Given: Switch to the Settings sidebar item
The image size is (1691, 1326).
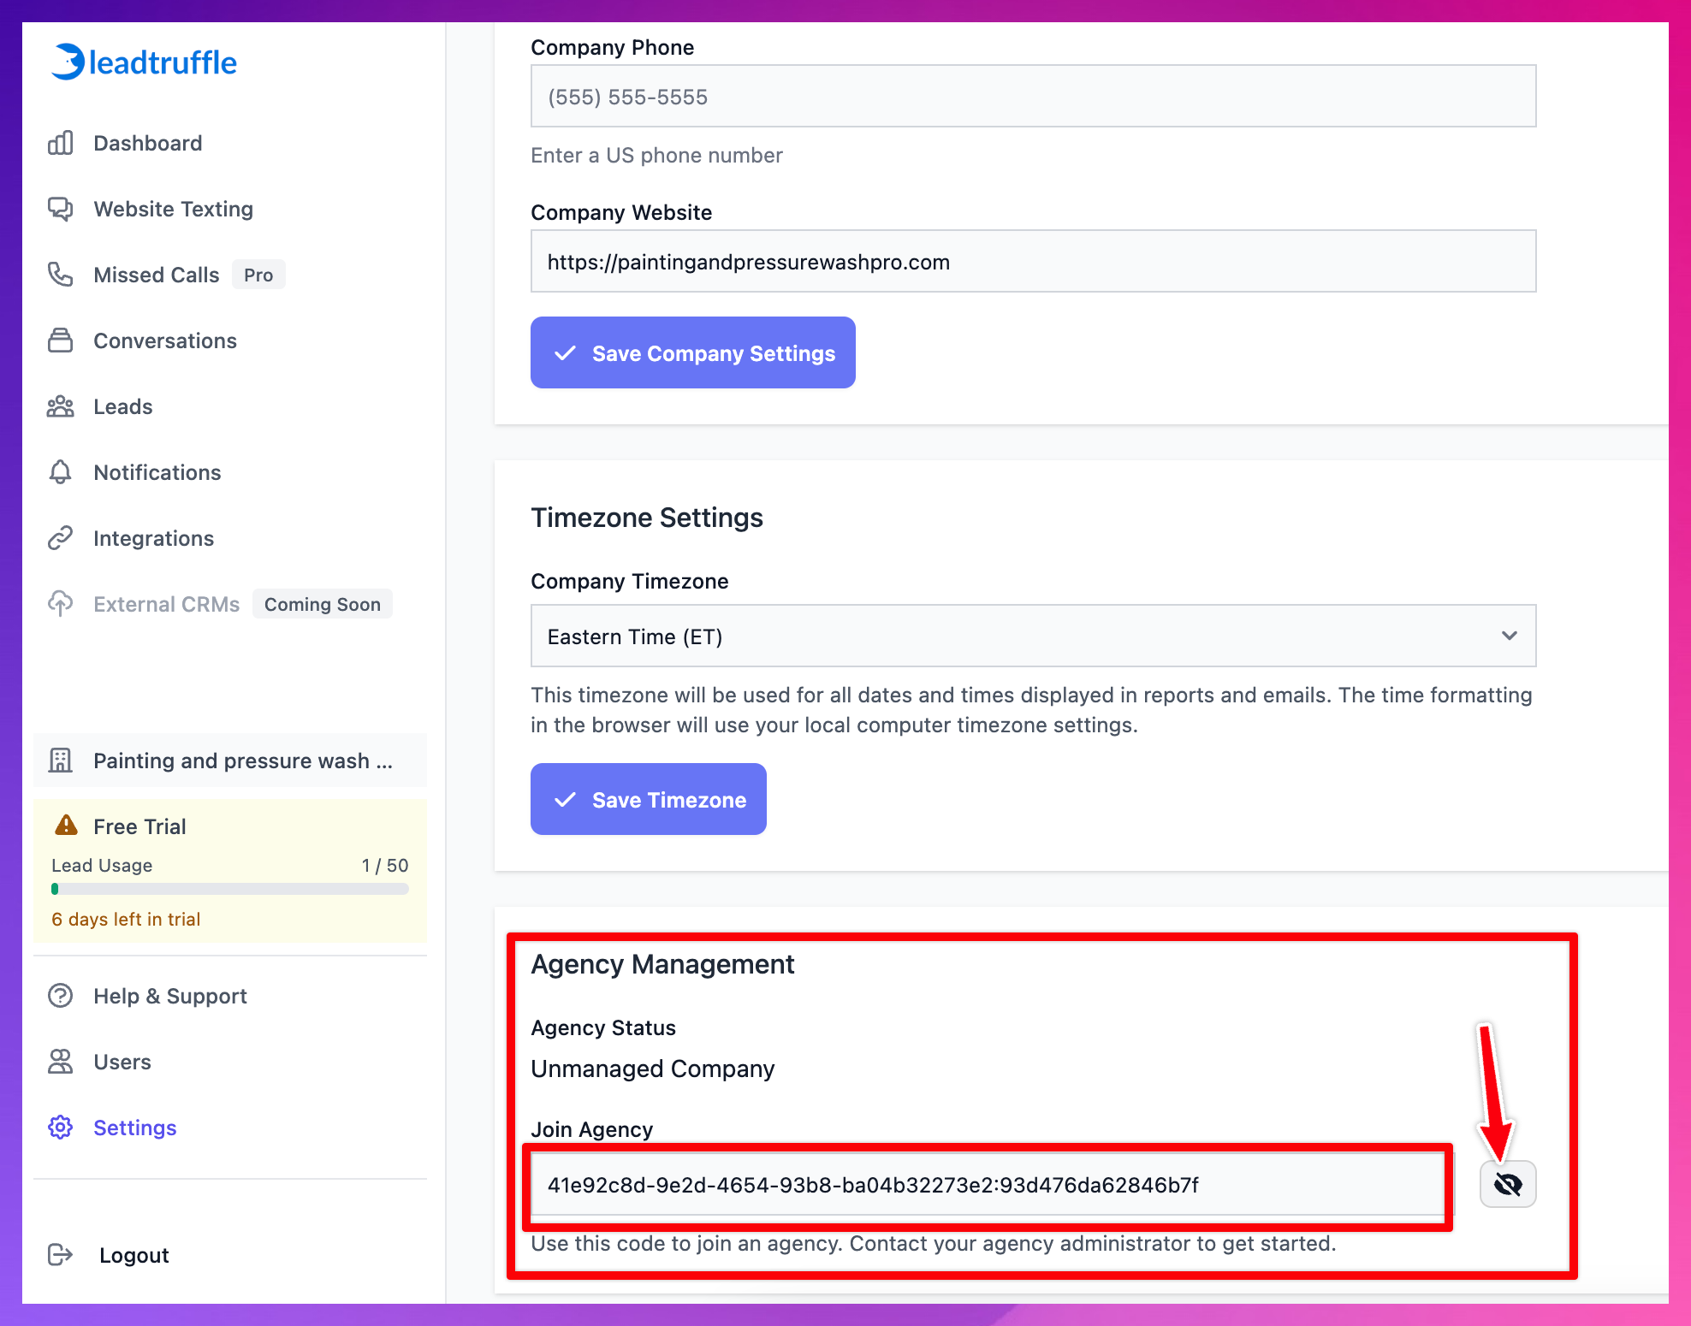Looking at the screenshot, I should click(134, 1128).
